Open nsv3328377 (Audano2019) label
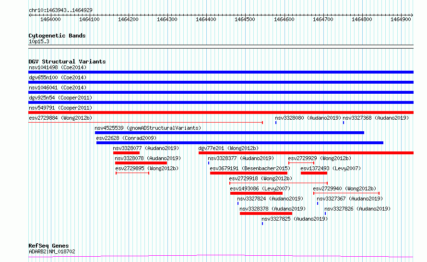The width and height of the screenshot is (427, 262). 241,158
